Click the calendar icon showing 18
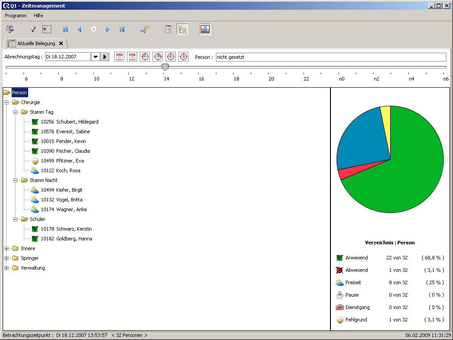This screenshot has width=453, height=340. tap(132, 57)
